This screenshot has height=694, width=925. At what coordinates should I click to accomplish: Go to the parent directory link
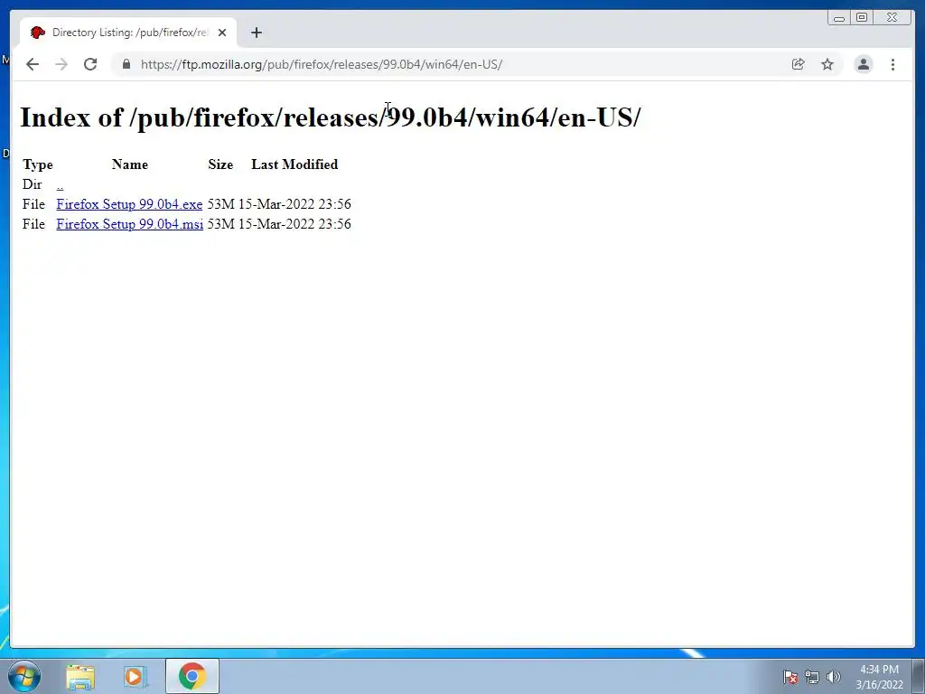[60, 185]
